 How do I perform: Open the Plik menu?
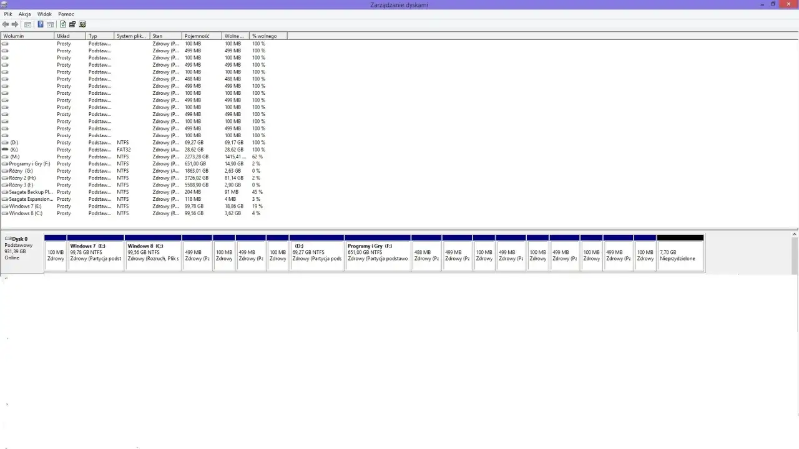coord(8,14)
